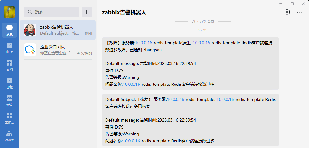Click second 10.0.0.16 link in recovery subject line
The image size is (309, 148).
point(225,99)
